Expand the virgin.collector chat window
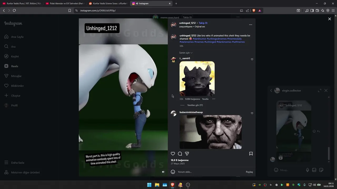 click(320, 90)
